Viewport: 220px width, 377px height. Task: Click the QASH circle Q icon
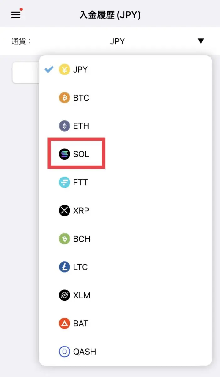(64, 352)
